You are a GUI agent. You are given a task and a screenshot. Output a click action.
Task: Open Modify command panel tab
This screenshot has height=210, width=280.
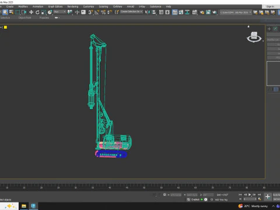[275, 29]
